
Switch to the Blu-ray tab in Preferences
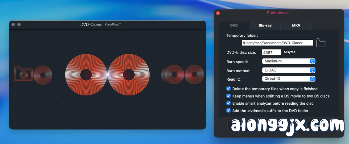[265, 26]
